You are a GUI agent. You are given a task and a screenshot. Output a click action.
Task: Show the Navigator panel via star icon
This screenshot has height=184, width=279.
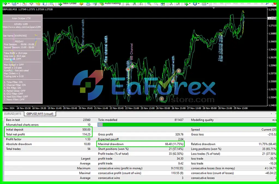click(x=38, y=4)
